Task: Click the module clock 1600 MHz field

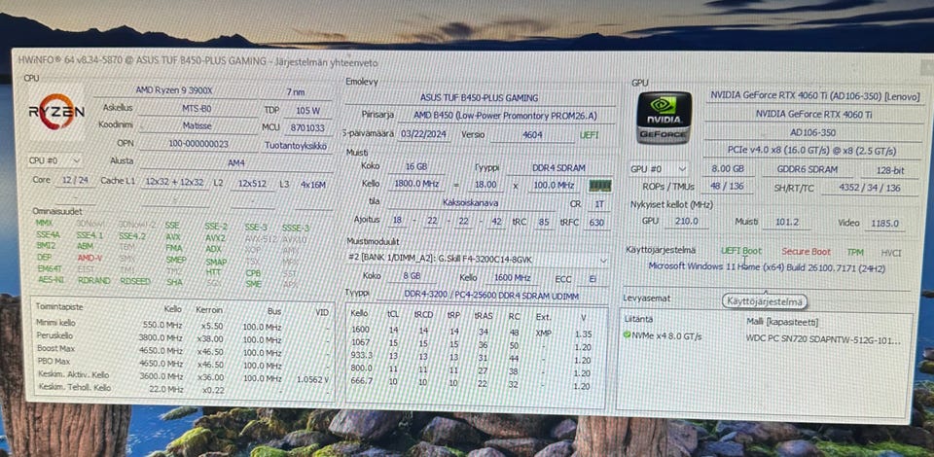Action: 512,278
